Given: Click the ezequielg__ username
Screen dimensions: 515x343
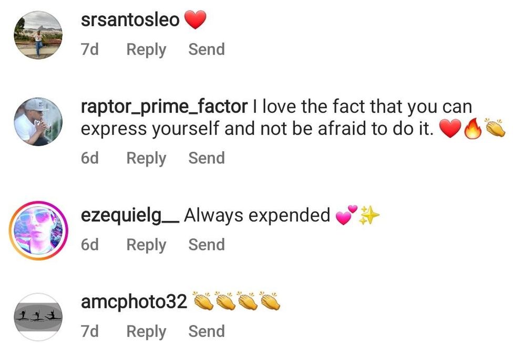Looking at the screenshot, I should pos(130,215).
